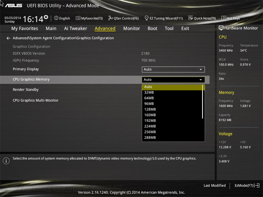This screenshot has width=263, height=197.
Task: Select the Render Standby setting
Action: click(25, 89)
